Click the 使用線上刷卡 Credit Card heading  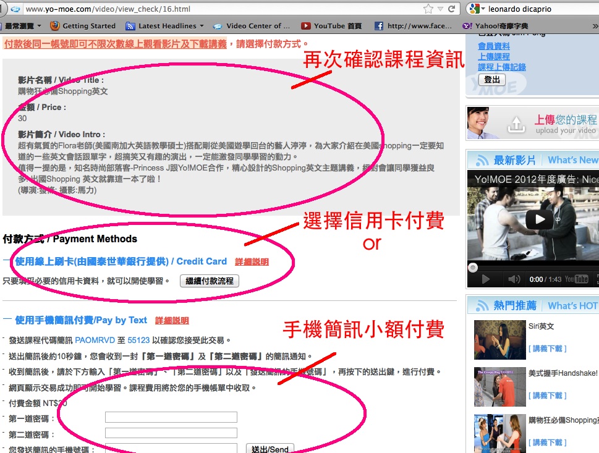121,261
